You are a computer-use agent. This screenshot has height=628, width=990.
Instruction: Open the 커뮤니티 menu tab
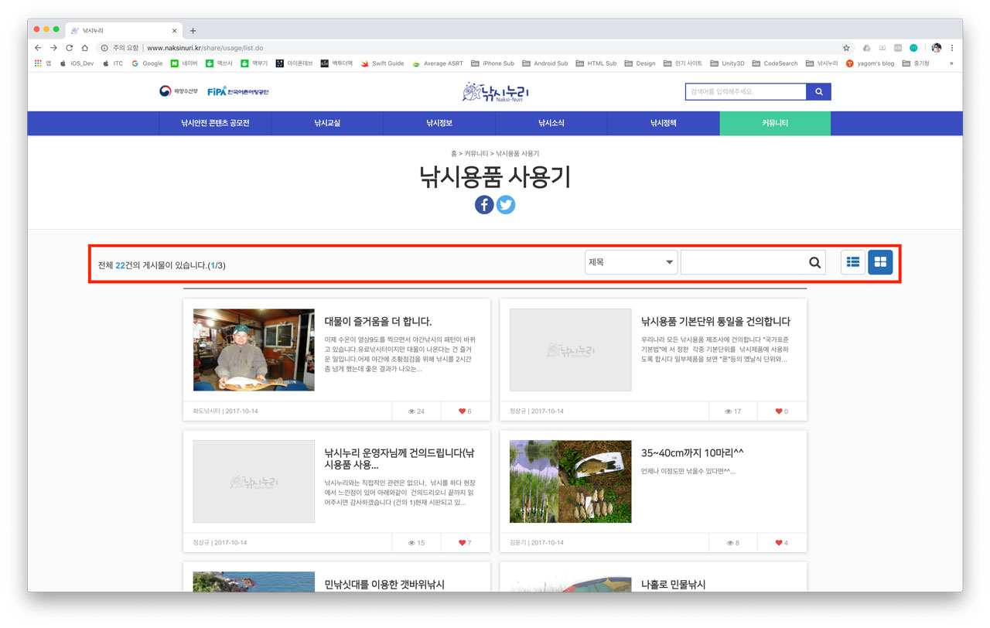pyautogui.click(x=775, y=123)
